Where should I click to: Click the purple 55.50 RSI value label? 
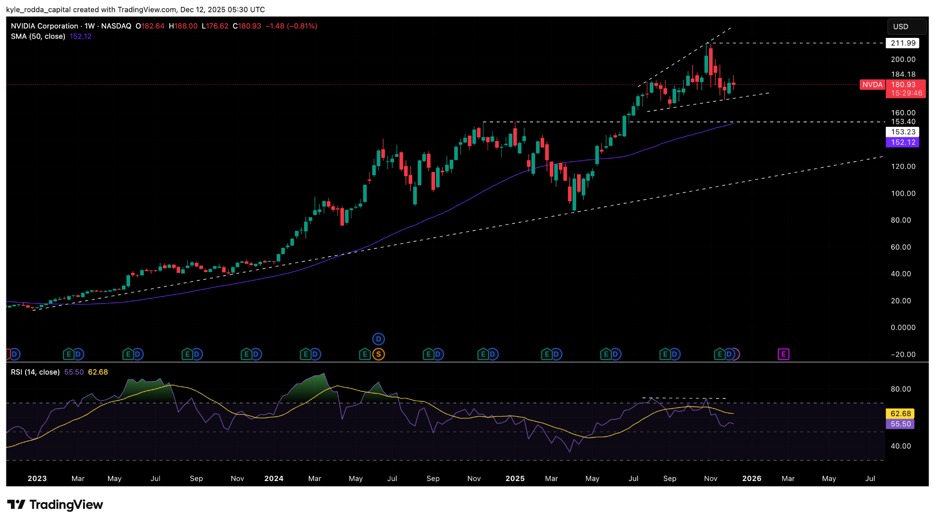tap(900, 424)
